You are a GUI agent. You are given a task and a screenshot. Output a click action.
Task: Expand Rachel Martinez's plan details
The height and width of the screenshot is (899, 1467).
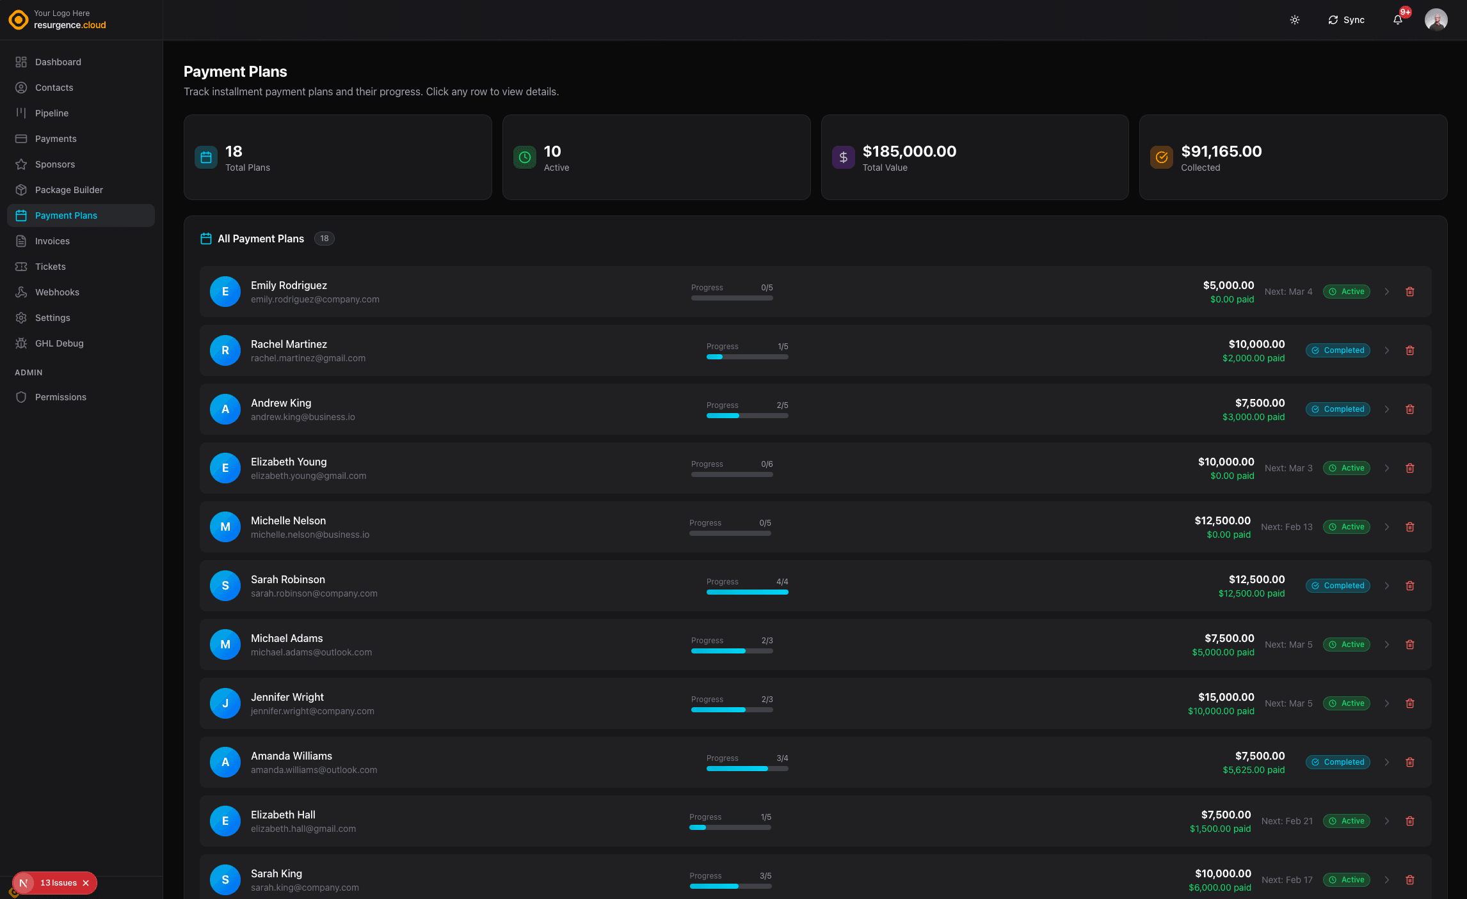click(1387, 350)
